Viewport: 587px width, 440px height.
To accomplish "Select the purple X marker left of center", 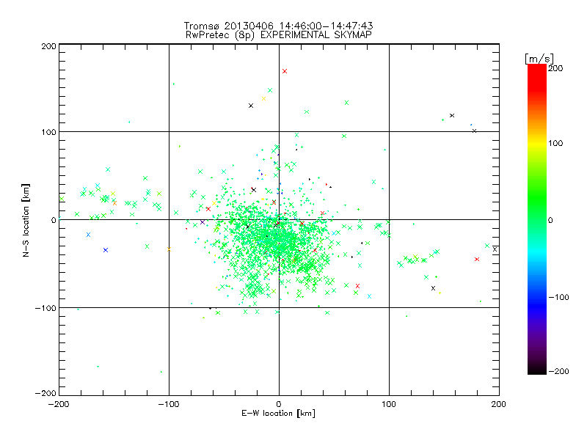I will point(203,222).
